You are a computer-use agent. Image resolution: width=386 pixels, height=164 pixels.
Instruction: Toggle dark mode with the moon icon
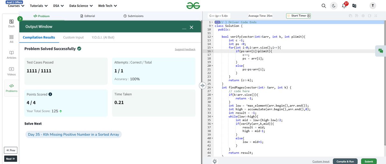334,6
